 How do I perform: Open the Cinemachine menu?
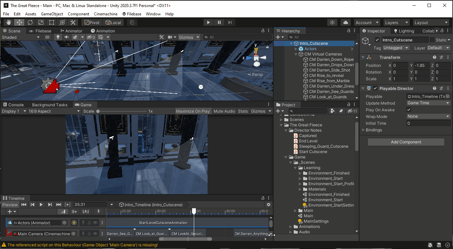[106, 14]
